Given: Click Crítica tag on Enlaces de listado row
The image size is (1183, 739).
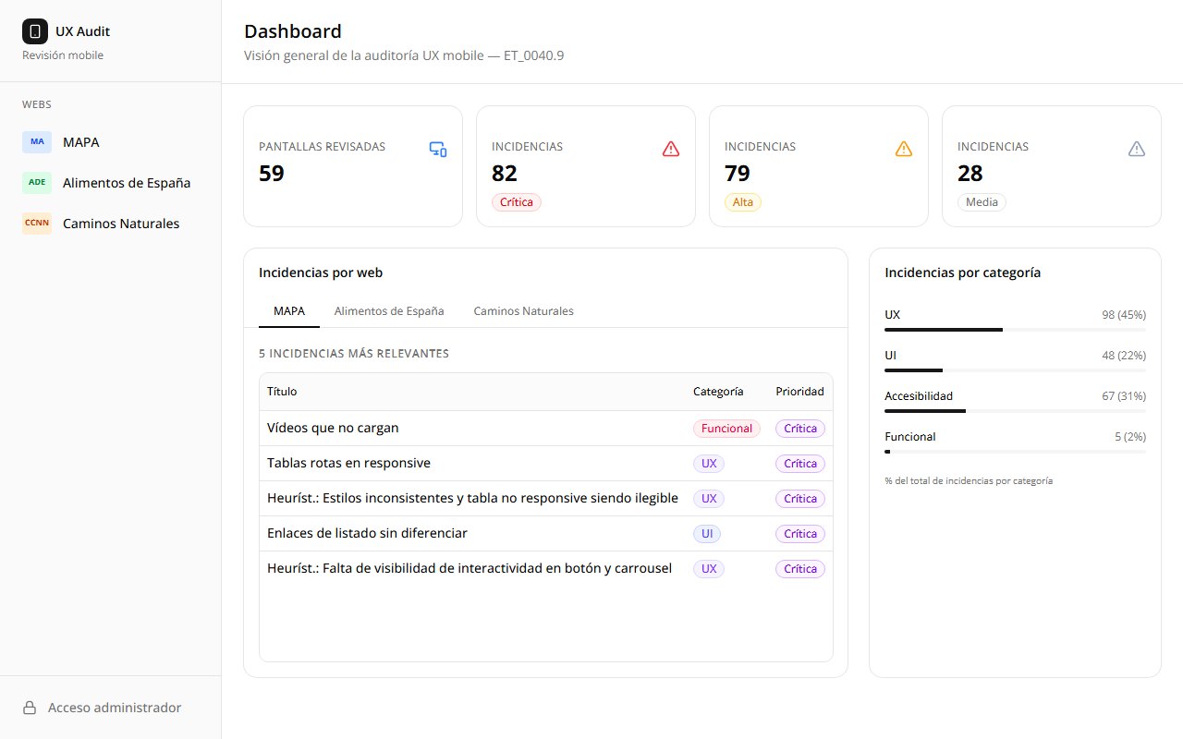Looking at the screenshot, I should (x=800, y=534).
